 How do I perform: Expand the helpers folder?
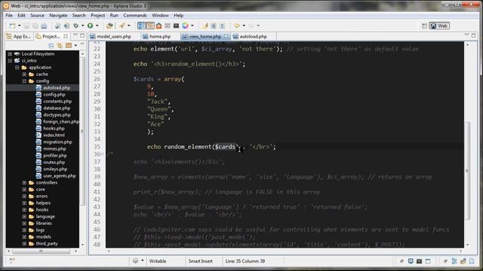24,202
